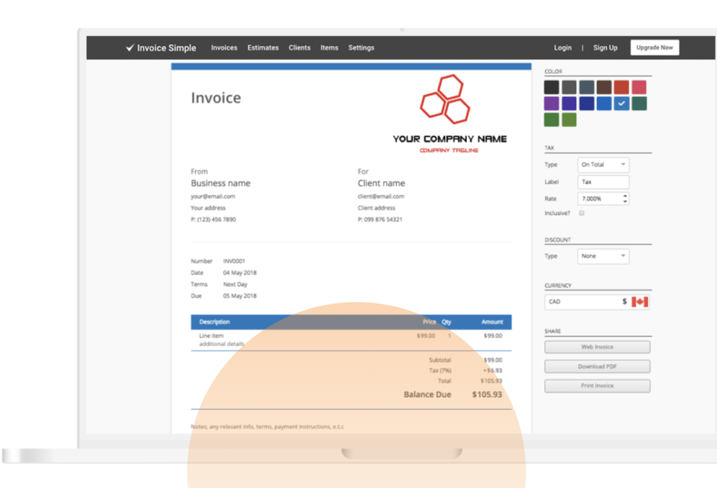The height and width of the screenshot is (488, 717).
Task: Click the Login link
Action: [x=562, y=47]
